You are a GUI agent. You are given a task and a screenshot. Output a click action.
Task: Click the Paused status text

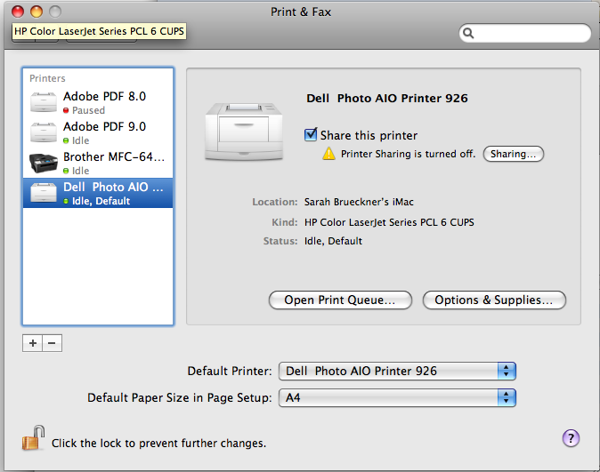pyautogui.click(x=88, y=110)
